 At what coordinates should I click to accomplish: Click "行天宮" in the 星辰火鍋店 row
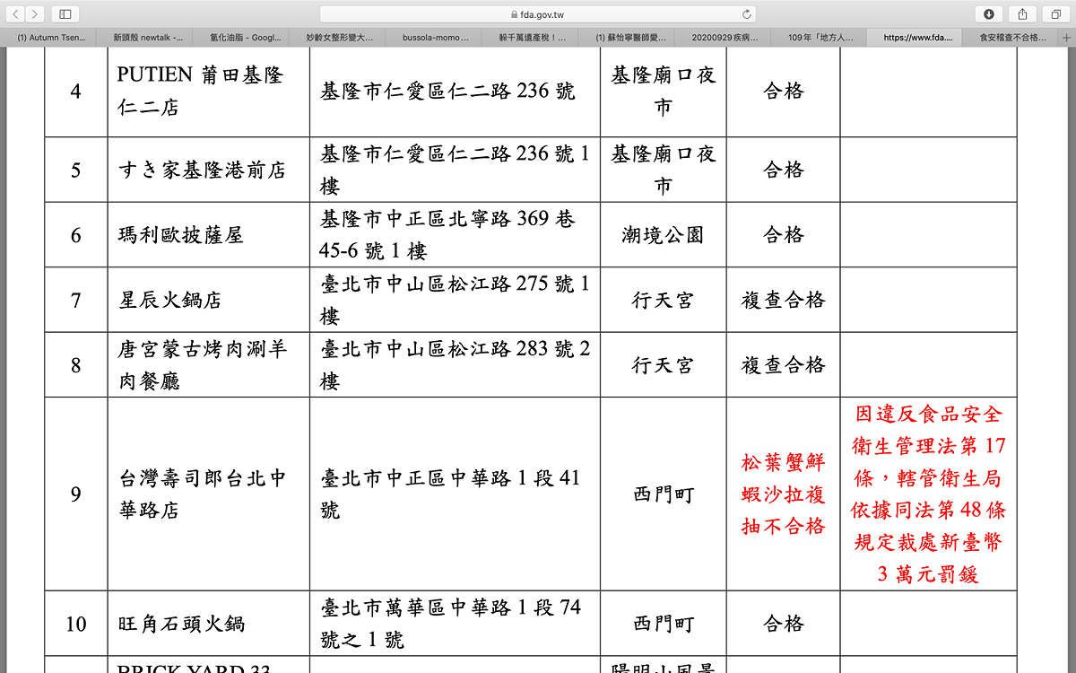[664, 300]
